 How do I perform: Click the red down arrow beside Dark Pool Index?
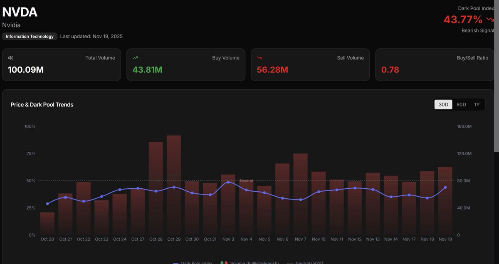click(490, 20)
